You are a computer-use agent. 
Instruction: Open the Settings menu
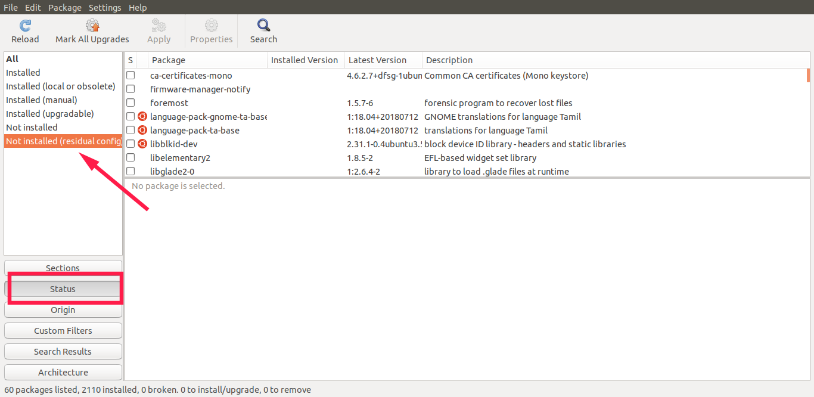105,8
